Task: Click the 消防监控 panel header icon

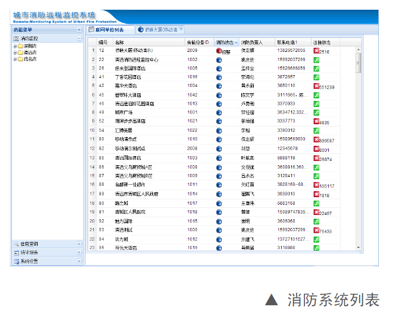Action: tap(16, 38)
